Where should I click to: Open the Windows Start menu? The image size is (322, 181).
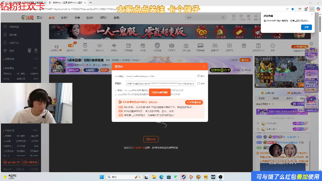(102, 177)
